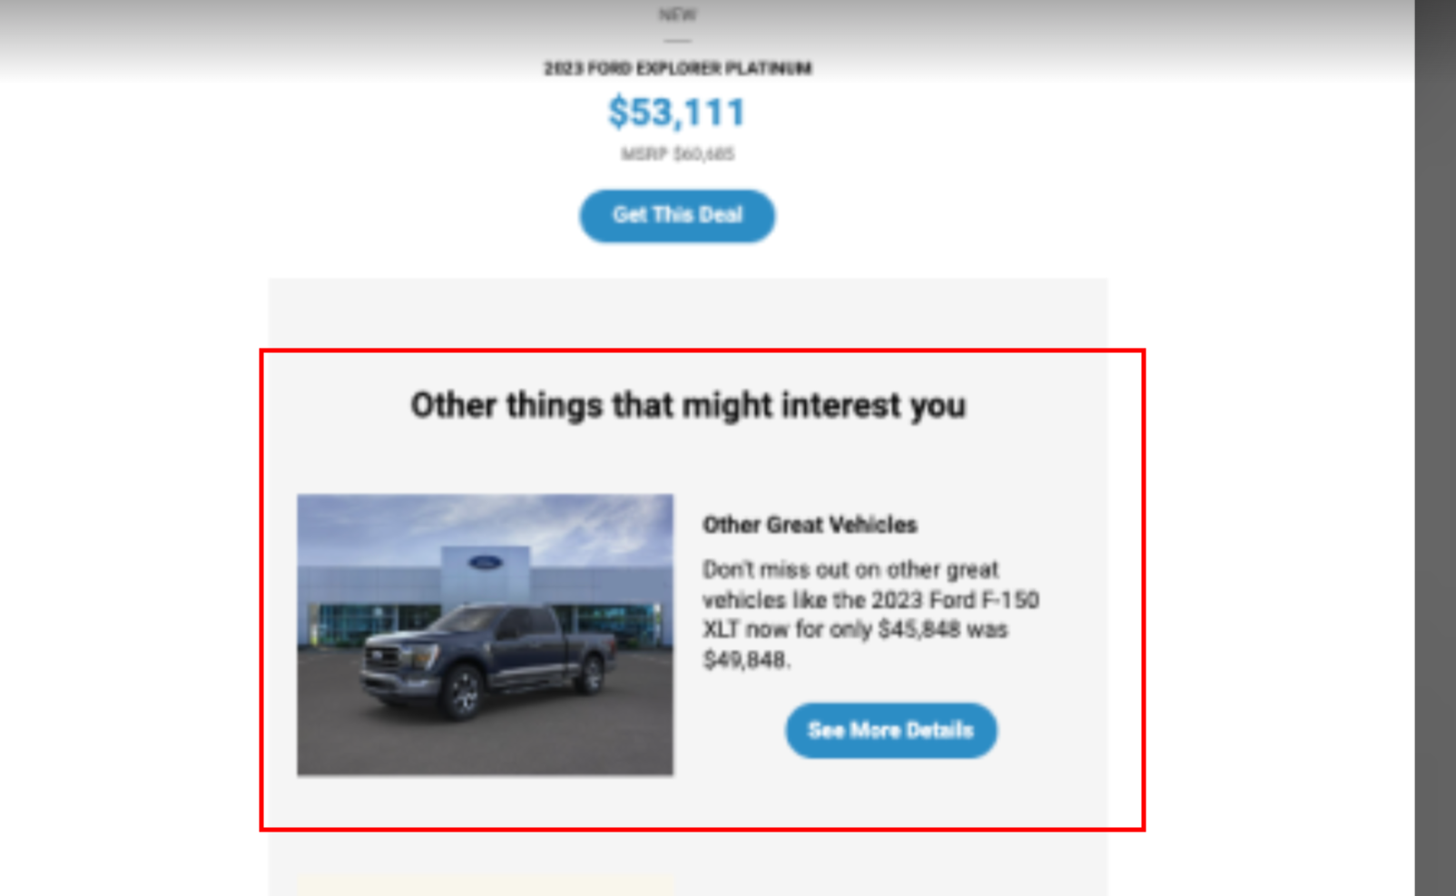1456x896 pixels.
Task: Click the truck's front wheel in the photo
Action: coord(463,692)
